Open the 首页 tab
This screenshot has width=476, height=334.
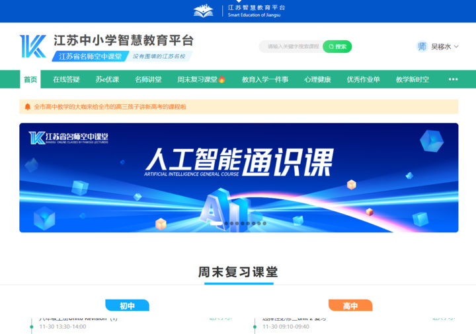[30, 79]
